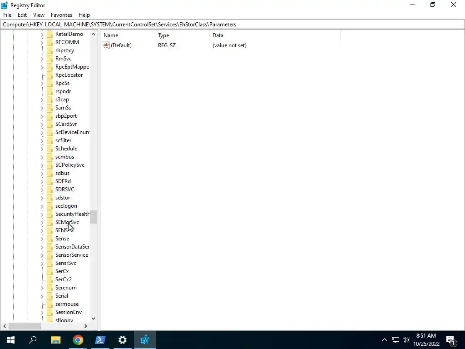
Task: Expand the scmbus key
Action: (x=42, y=157)
